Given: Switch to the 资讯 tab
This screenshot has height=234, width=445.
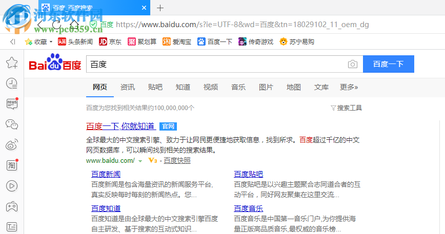Looking at the screenshot, I should (x=128, y=87).
